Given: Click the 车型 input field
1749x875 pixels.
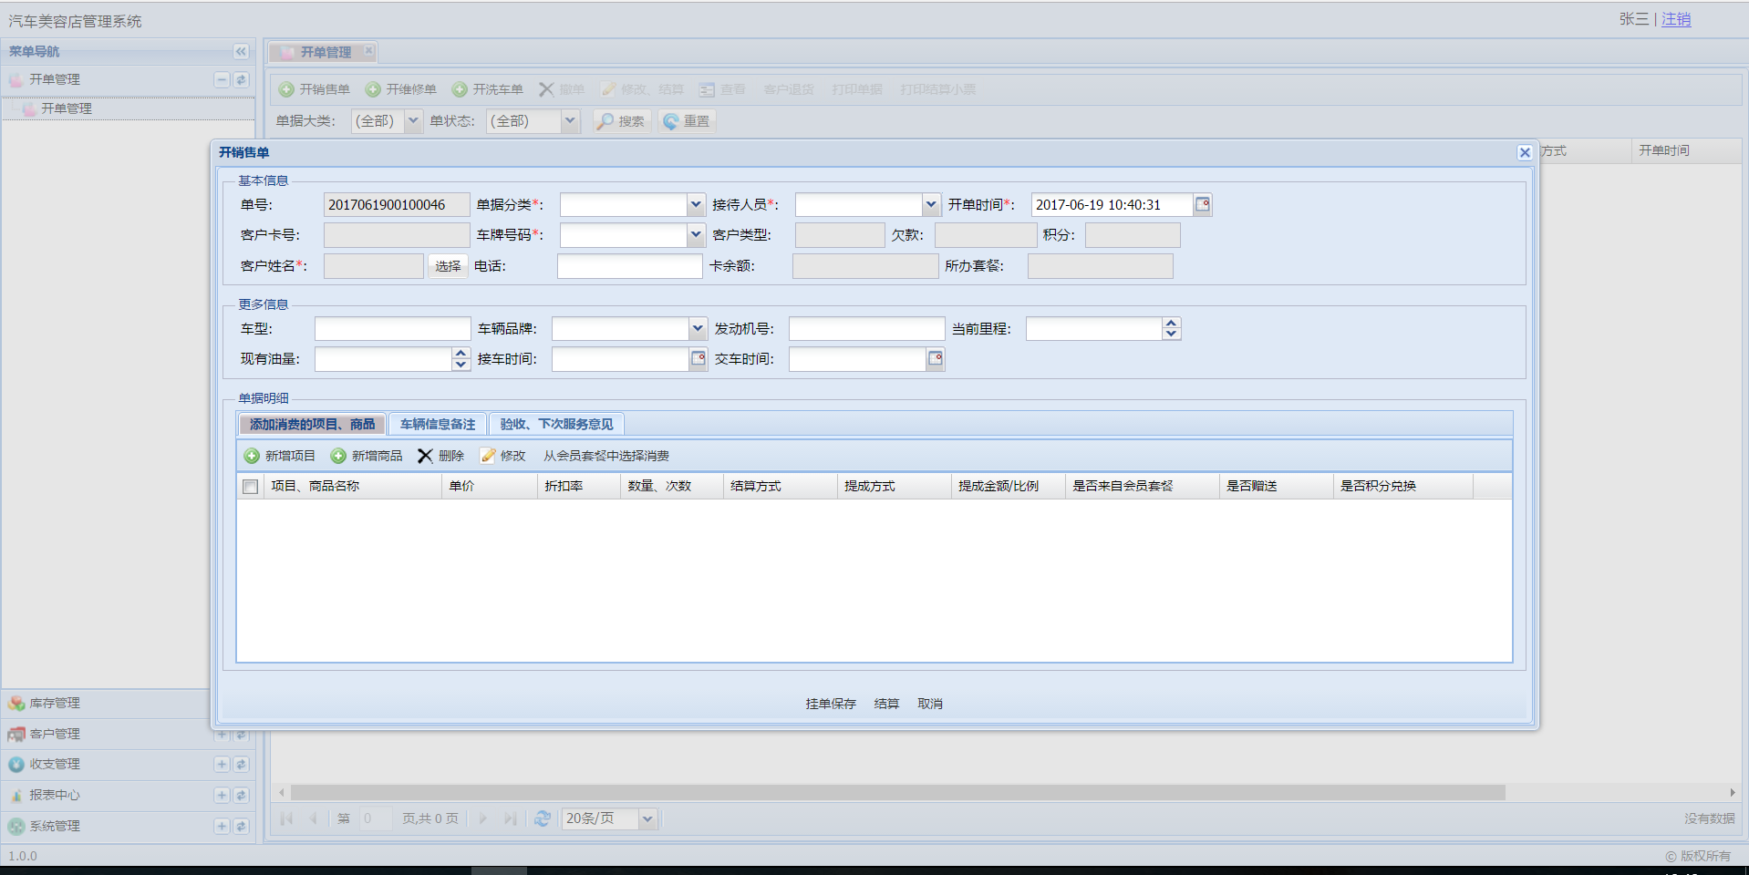Looking at the screenshot, I should point(392,328).
